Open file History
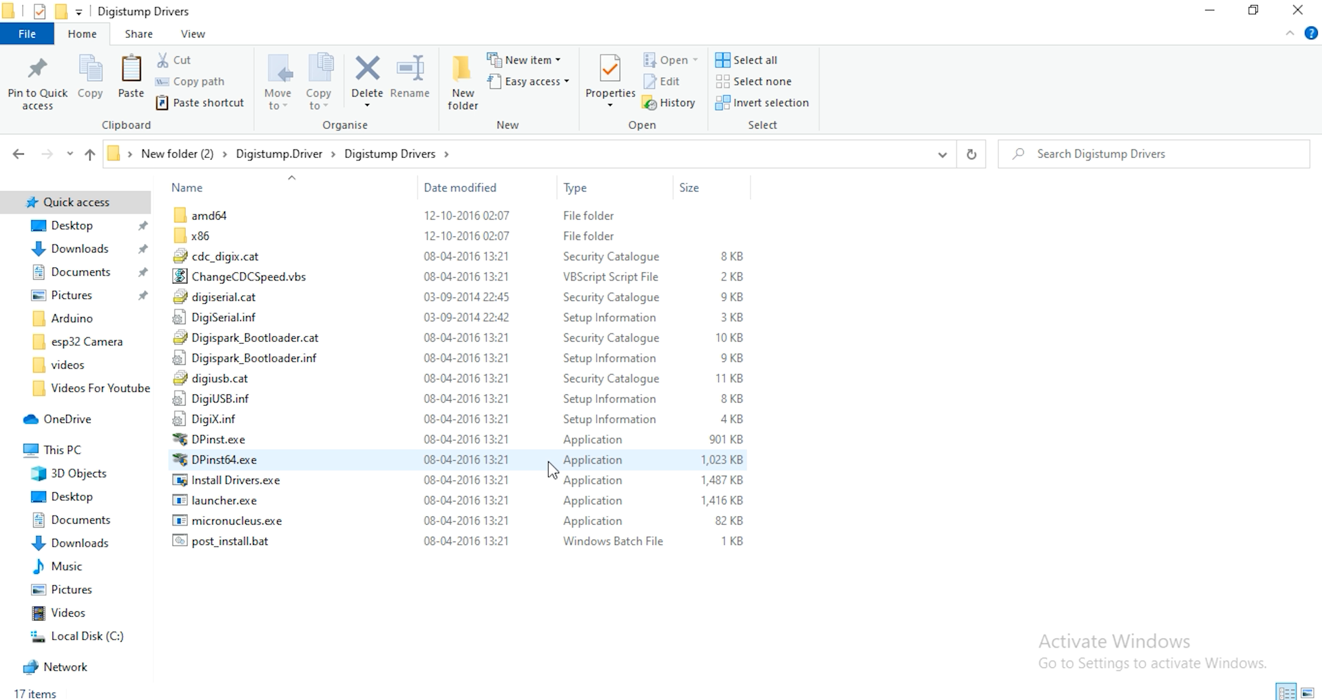The image size is (1322, 700). tap(669, 102)
